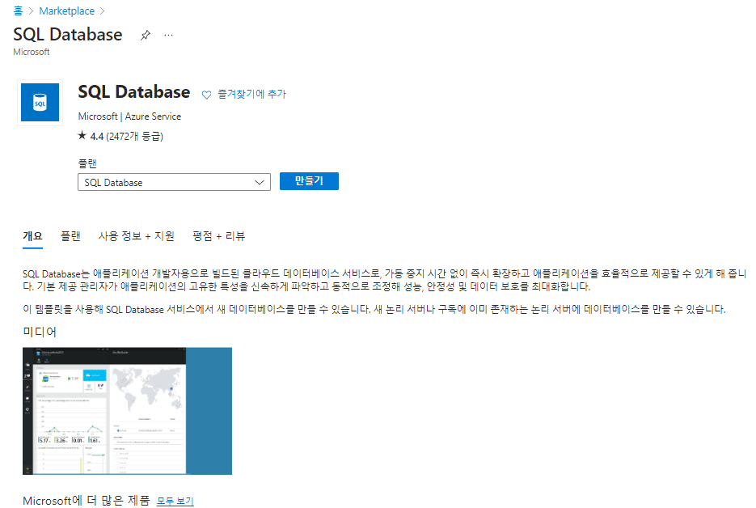Open the 플랜 SQL Database dropdown
This screenshot has width=756, height=508.
point(174,182)
